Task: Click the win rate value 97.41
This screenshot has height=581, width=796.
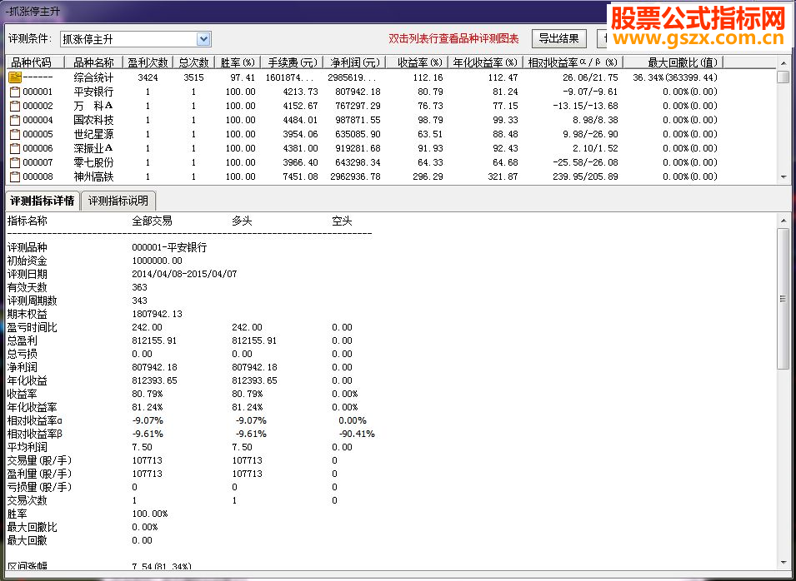Action: (243, 77)
